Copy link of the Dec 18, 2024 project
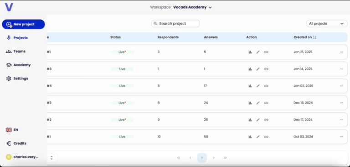 point(266,103)
